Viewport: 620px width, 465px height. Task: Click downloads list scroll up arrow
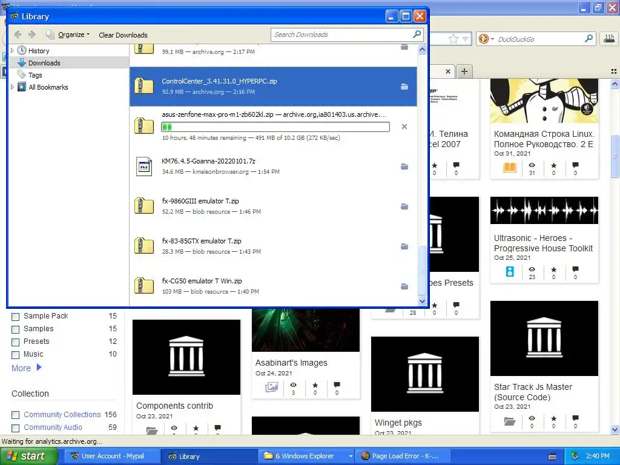[x=422, y=50]
